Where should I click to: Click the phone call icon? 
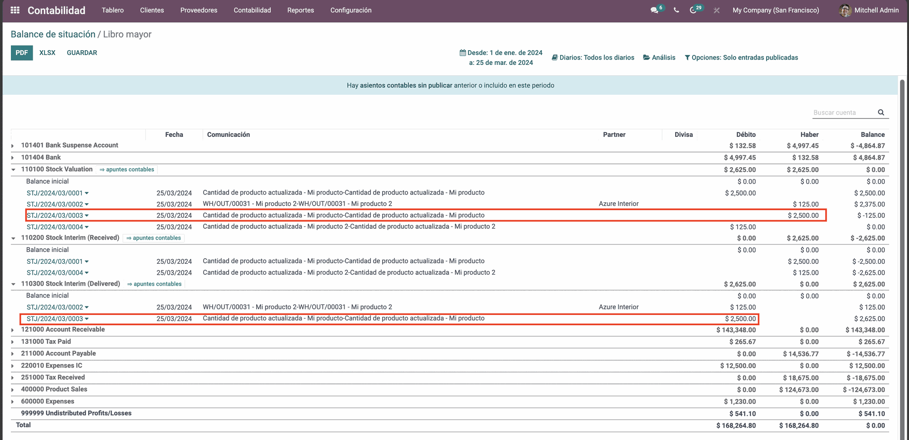coord(676,10)
